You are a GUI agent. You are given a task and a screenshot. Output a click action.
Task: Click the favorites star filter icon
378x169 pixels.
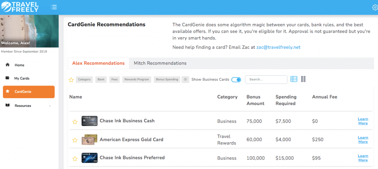tap(71, 80)
